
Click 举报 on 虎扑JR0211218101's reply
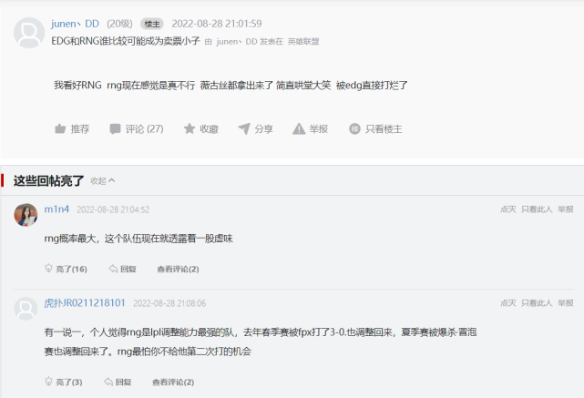coord(566,303)
